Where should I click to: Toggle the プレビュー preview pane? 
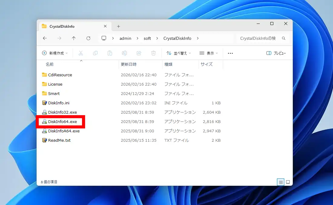coord(276,53)
